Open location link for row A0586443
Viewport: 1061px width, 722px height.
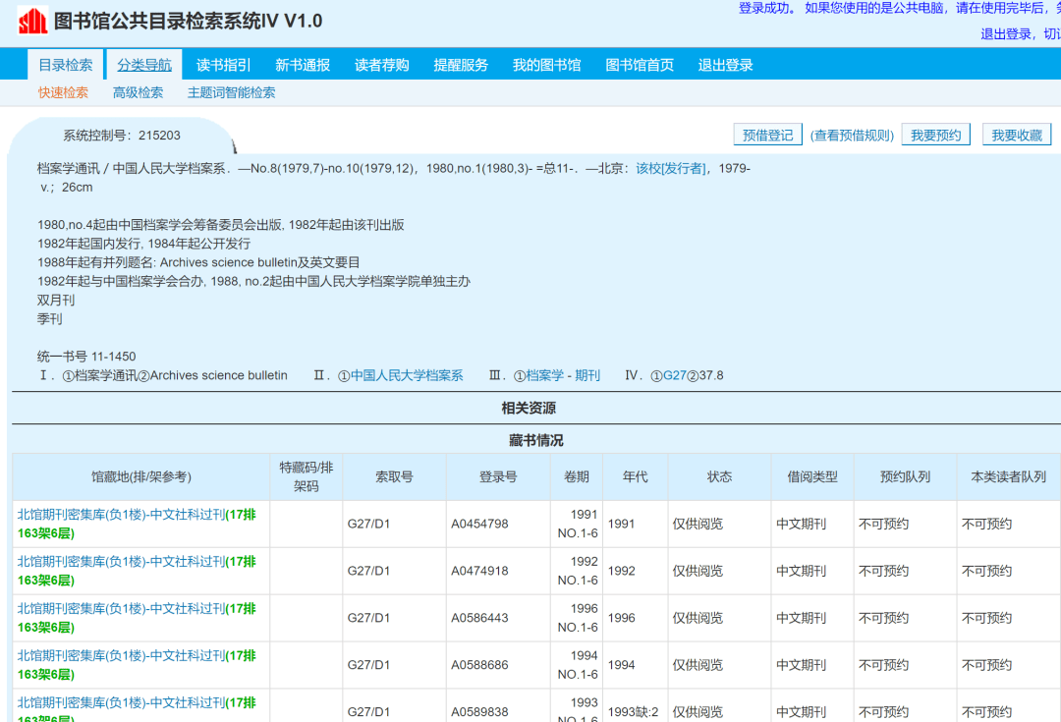137,618
